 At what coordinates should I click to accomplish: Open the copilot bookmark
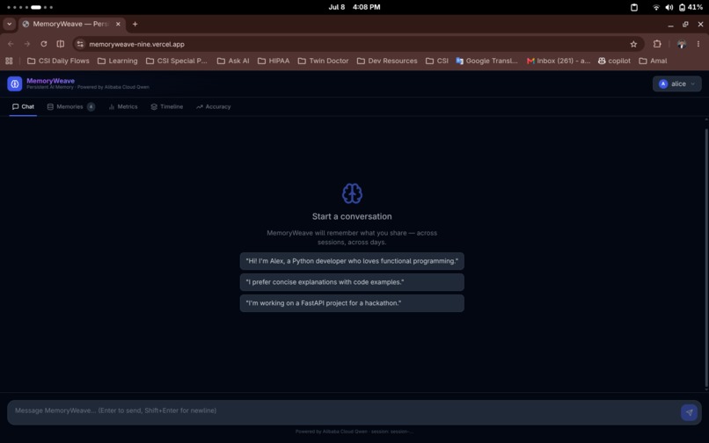614,61
